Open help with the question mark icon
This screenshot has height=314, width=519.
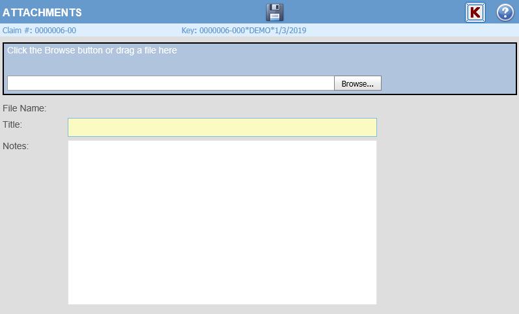tap(505, 12)
